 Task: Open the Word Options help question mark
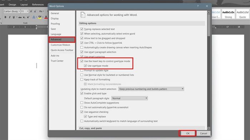[x=198, y=6]
